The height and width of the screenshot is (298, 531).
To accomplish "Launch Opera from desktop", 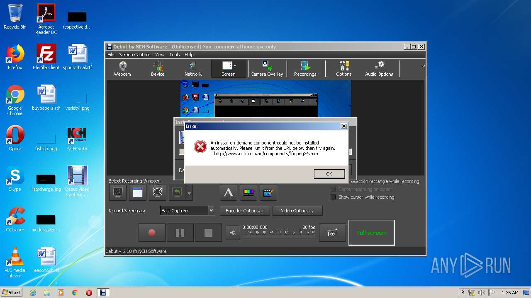I will click(x=15, y=138).
